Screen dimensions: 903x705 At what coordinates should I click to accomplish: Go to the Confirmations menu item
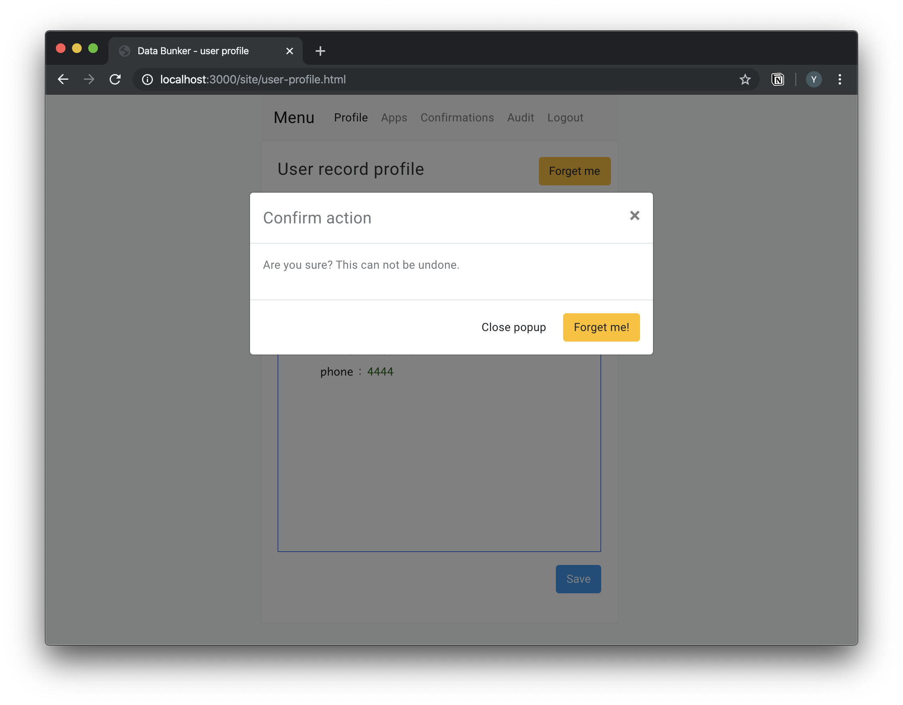click(457, 118)
